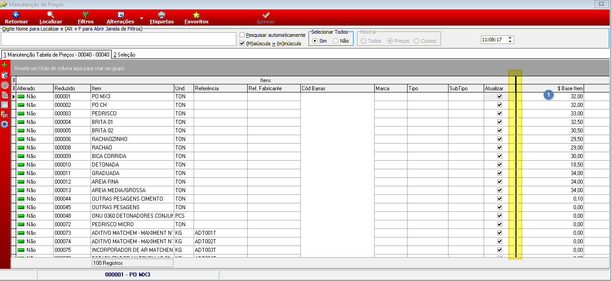Click the green plus icon in sidebar

pyautogui.click(x=5, y=66)
